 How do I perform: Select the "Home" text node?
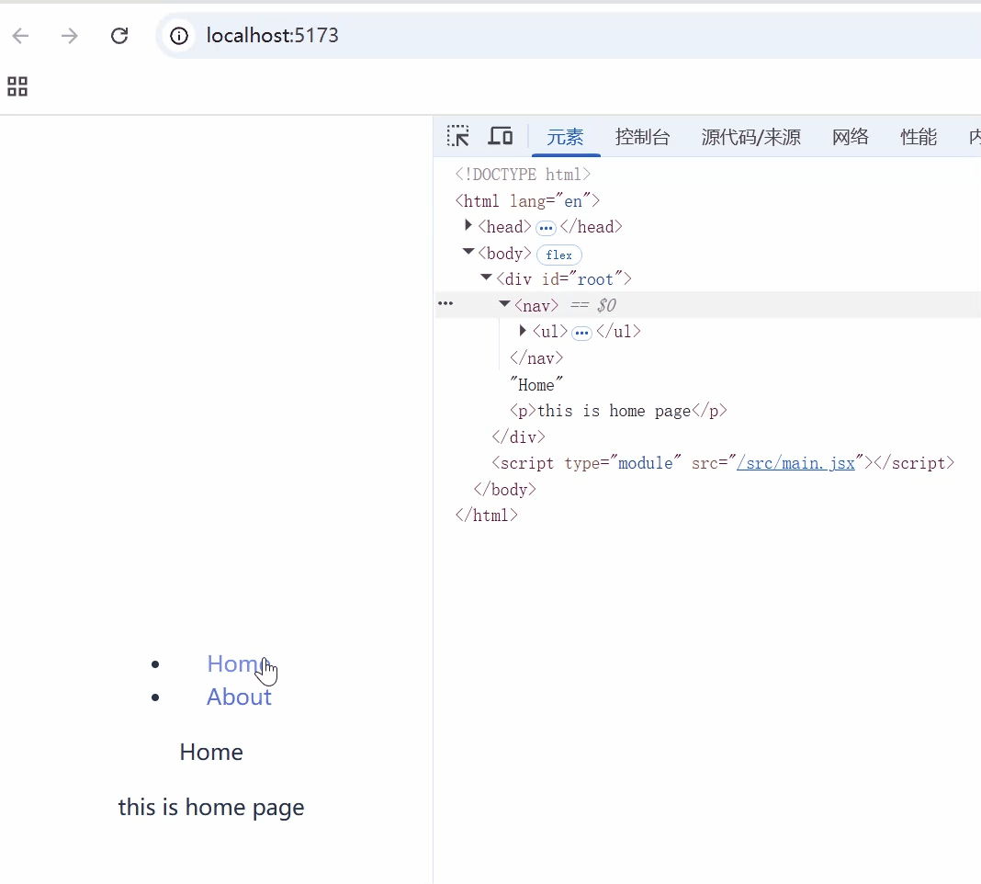tap(536, 384)
